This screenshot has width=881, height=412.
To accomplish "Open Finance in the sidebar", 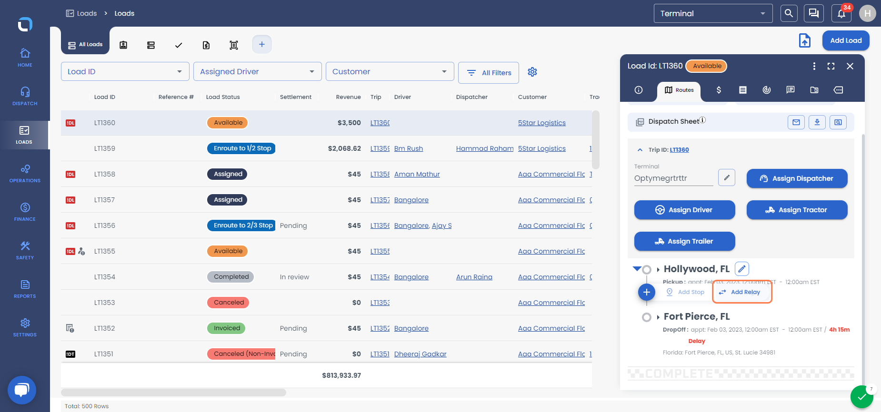I will [25, 212].
